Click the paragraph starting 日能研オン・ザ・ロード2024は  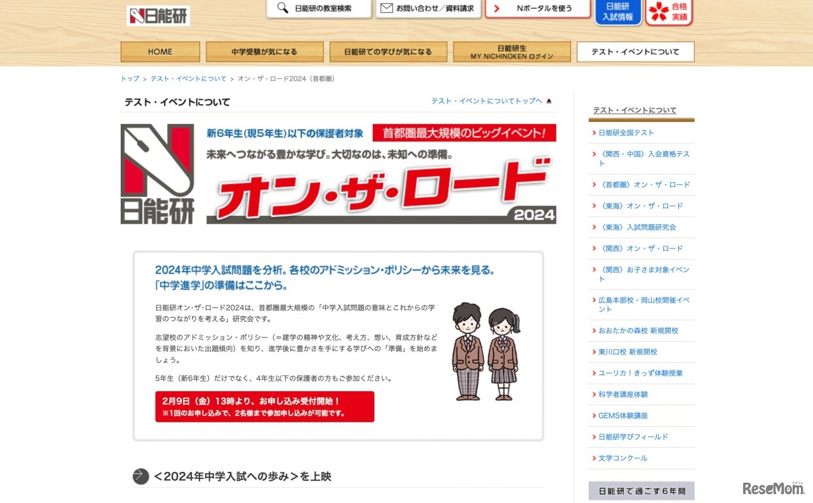tap(295, 312)
